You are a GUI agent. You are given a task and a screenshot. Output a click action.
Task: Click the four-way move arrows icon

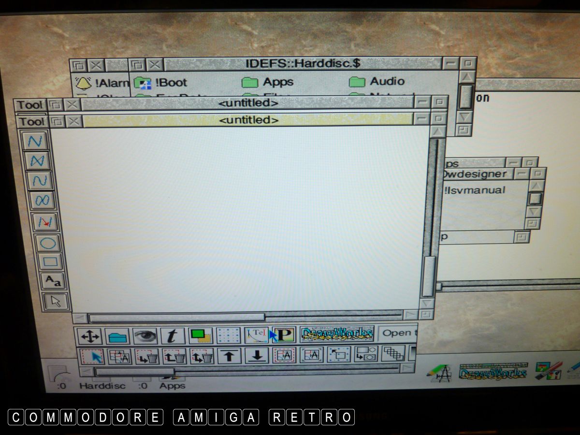point(90,336)
